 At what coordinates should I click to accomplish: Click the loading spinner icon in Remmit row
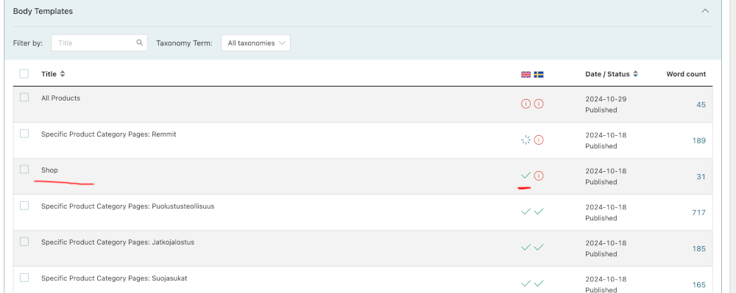(526, 140)
